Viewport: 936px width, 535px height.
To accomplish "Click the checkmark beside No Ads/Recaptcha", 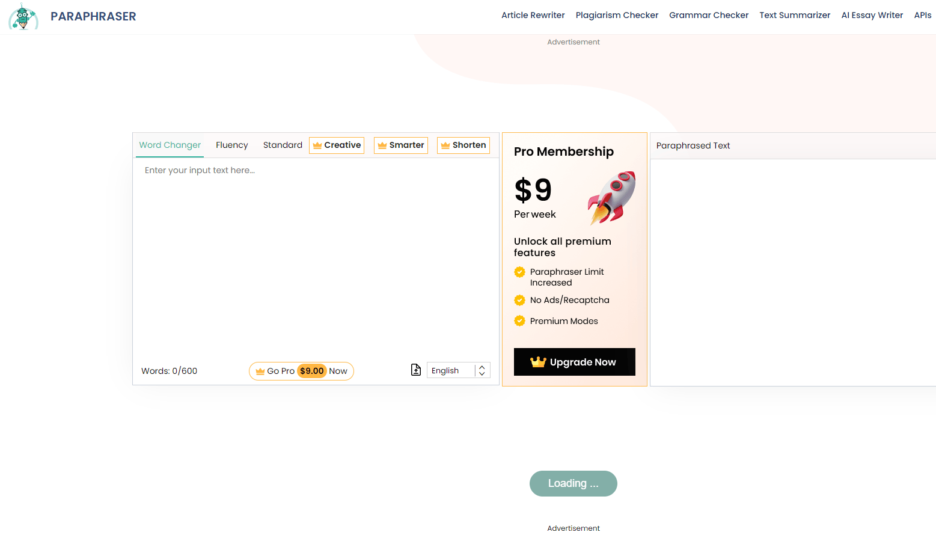I will click(519, 300).
